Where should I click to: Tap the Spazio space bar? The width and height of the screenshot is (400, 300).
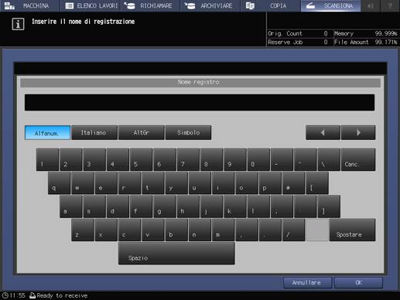[x=176, y=254]
